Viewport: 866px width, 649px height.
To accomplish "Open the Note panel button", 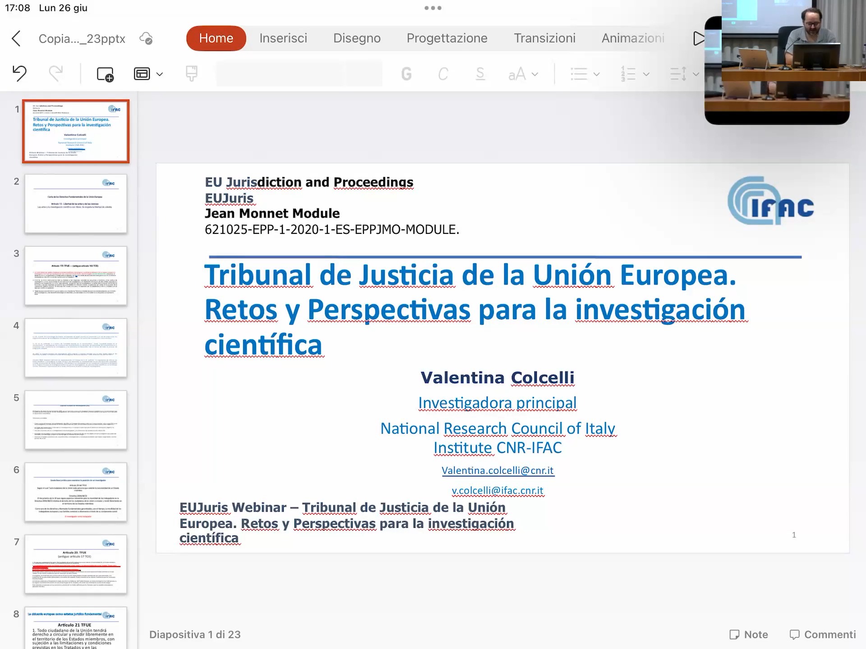I will (749, 635).
